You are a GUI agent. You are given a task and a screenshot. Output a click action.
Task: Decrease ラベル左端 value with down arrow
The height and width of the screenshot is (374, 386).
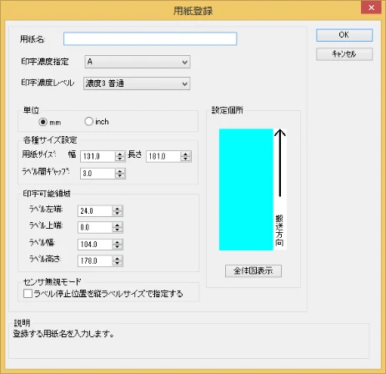click(118, 214)
